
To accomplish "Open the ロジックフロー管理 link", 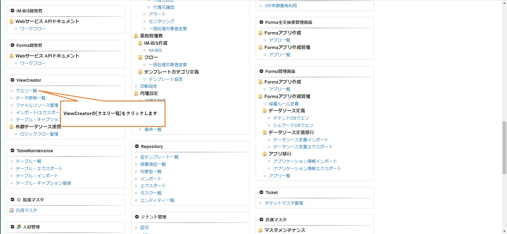I will point(39,134).
